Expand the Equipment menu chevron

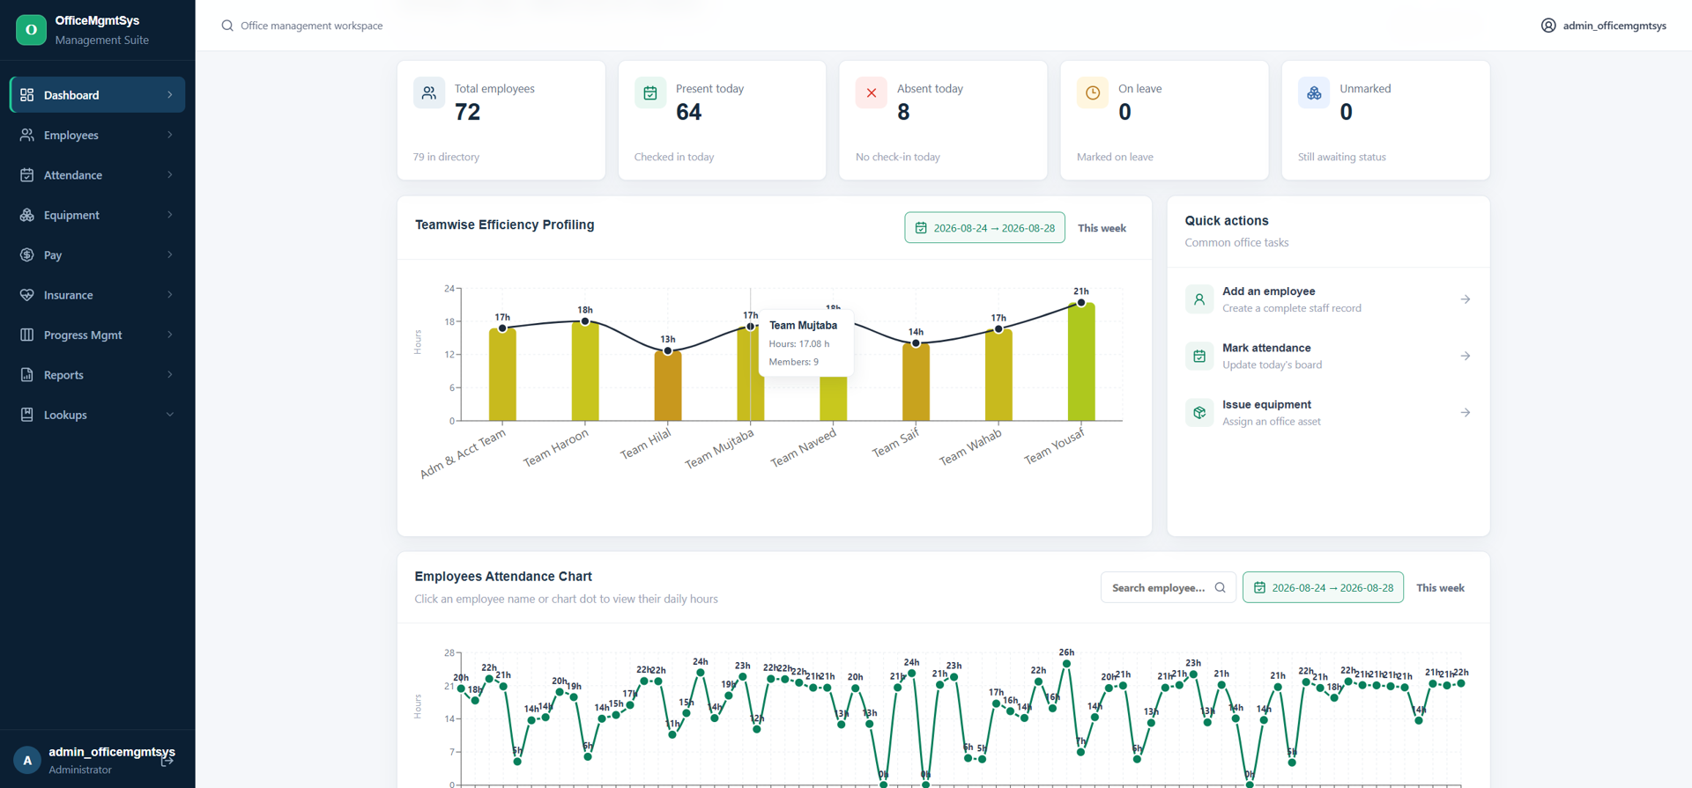(x=170, y=215)
